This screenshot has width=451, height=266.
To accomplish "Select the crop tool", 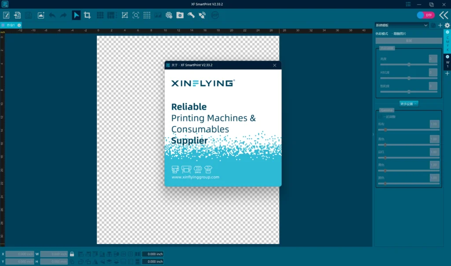I will point(87,15).
